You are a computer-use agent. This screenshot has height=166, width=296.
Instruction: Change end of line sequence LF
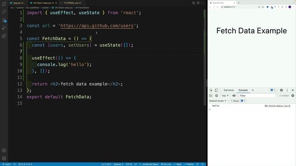click(136, 164)
